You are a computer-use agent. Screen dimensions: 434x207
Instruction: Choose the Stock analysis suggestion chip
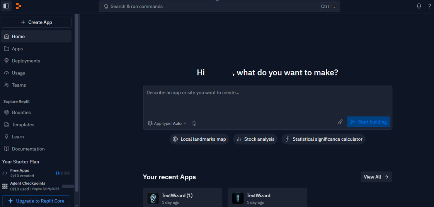pos(255,139)
